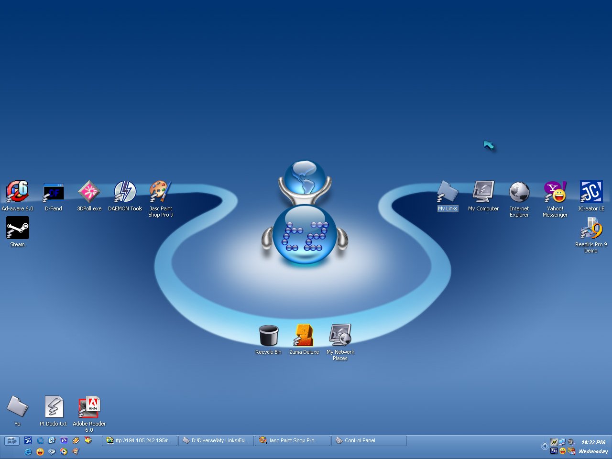Open Zuma Deluxe game shortcut
Viewport: 612px width, 459px height.
click(x=304, y=336)
